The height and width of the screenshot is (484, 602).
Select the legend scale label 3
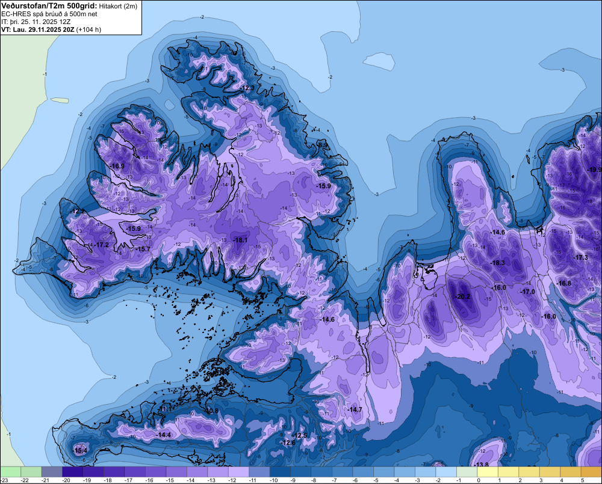[541, 480]
